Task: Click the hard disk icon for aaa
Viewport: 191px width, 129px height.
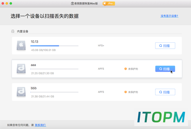Action: (x=21, y=68)
